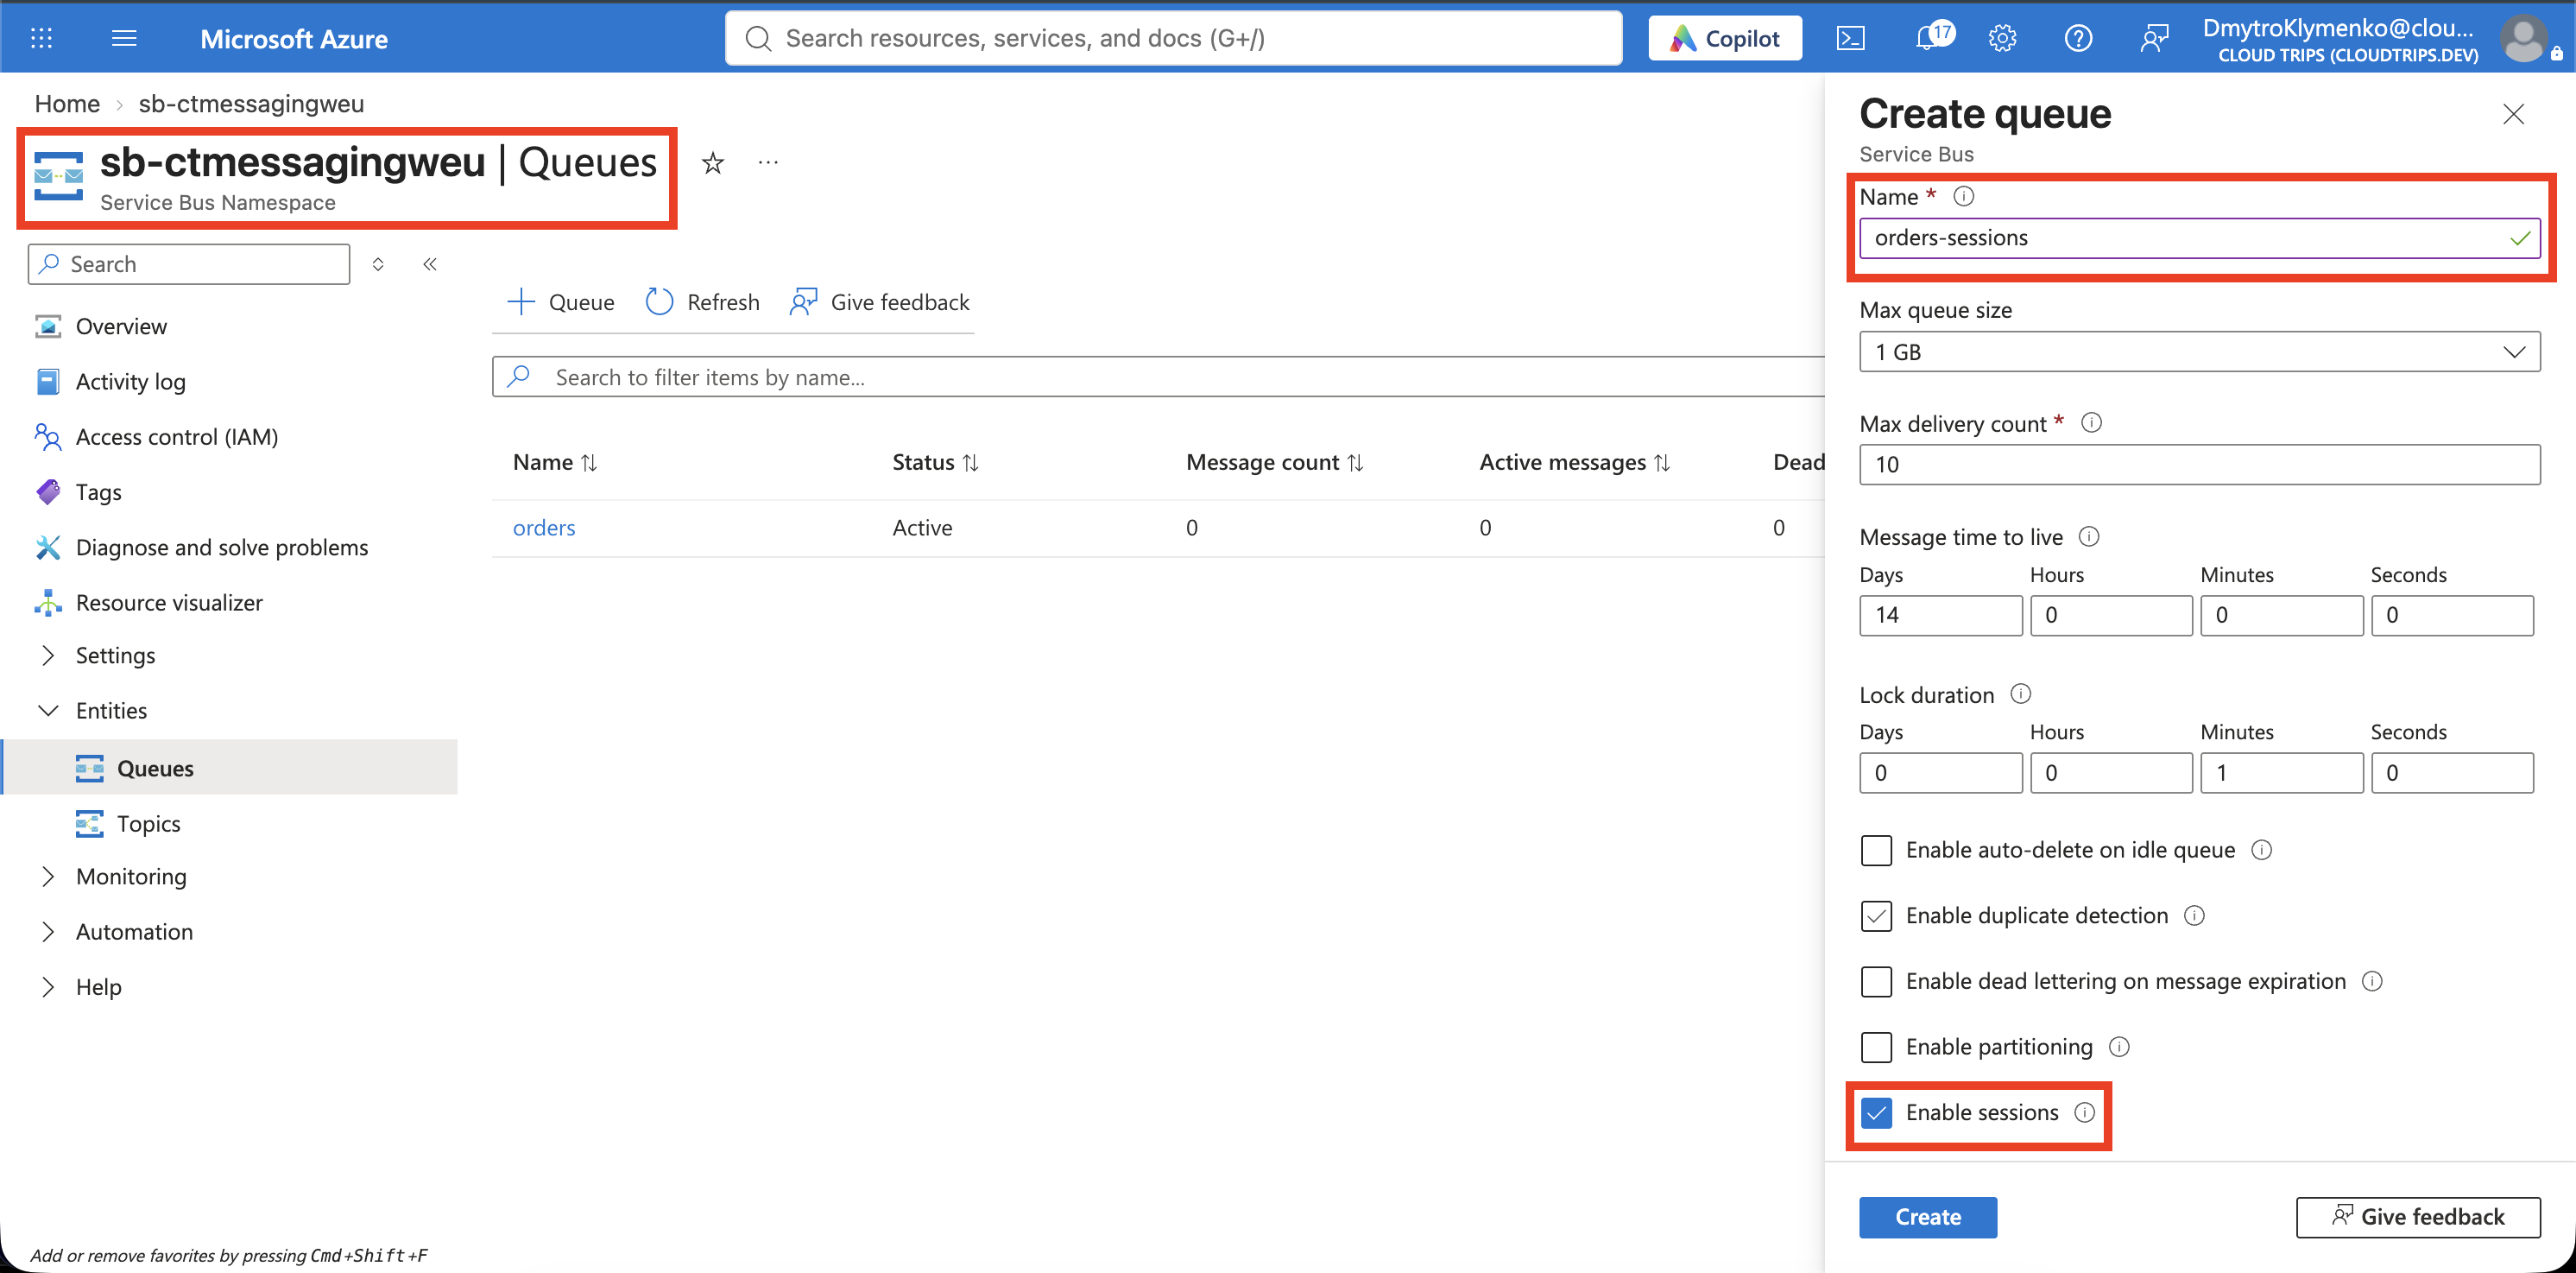Image resolution: width=2576 pixels, height=1273 pixels.
Task: Open the notifications bell icon
Action: [x=1928, y=38]
